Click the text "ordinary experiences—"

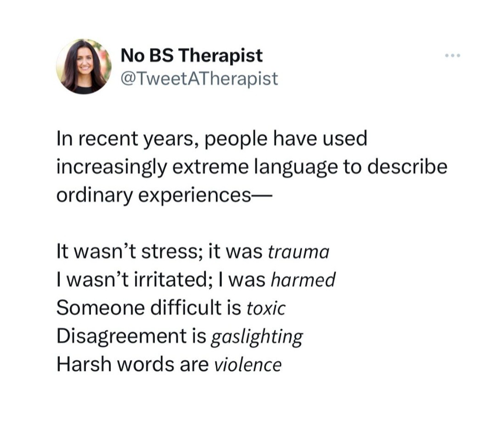tap(164, 195)
